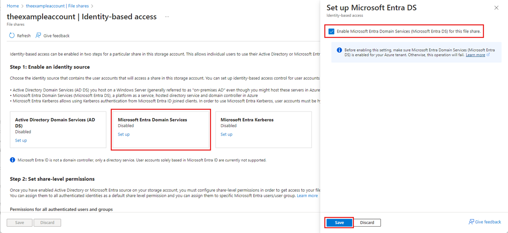Screen dimensions: 508x233
Task: Select the Microsoft Entra Kerberos card title
Action: click(247, 120)
